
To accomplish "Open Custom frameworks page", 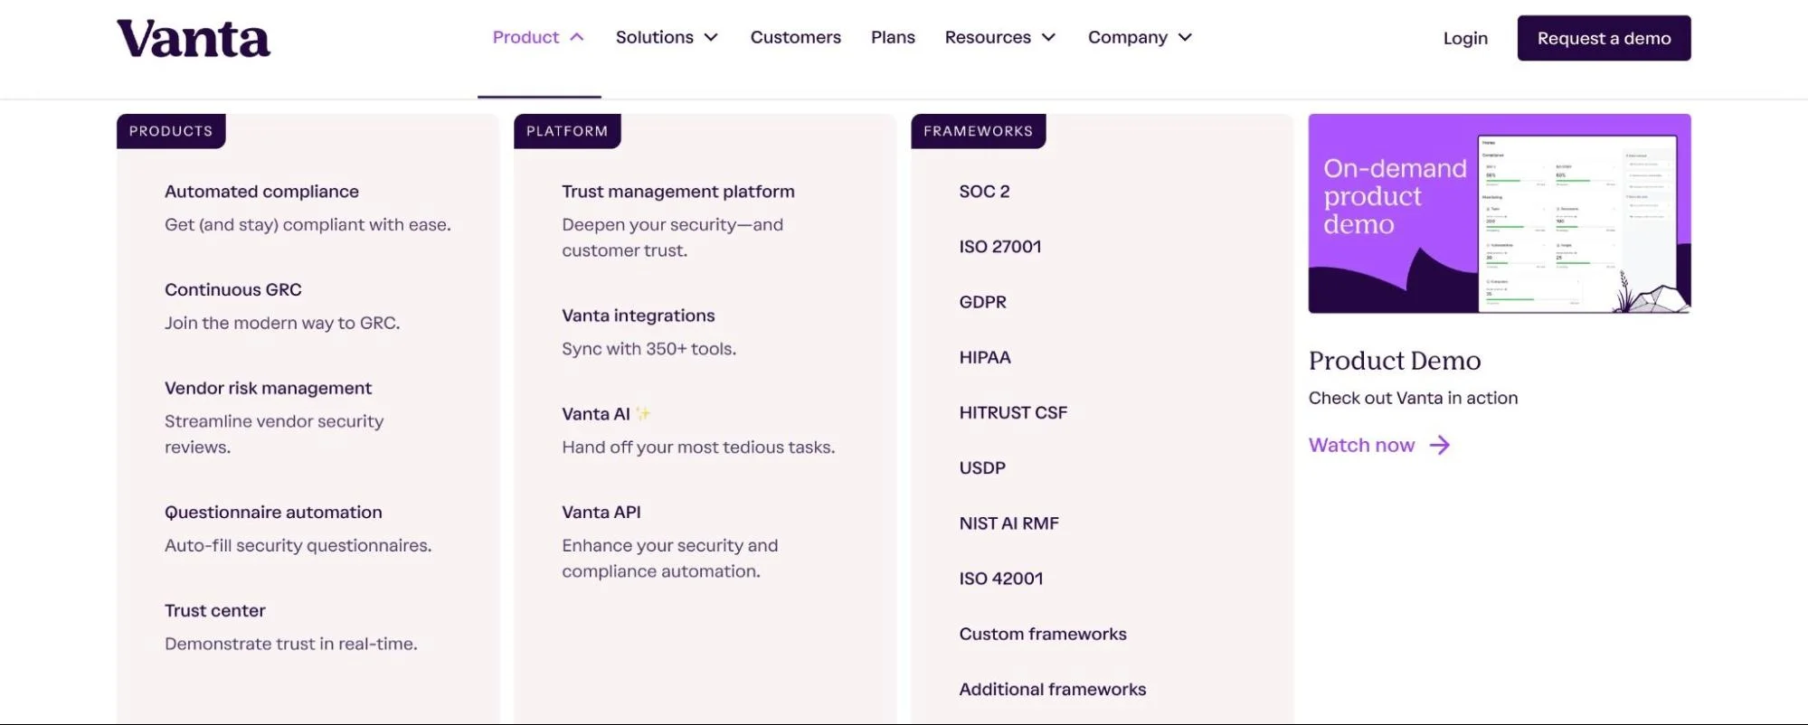I will click(x=1043, y=634).
